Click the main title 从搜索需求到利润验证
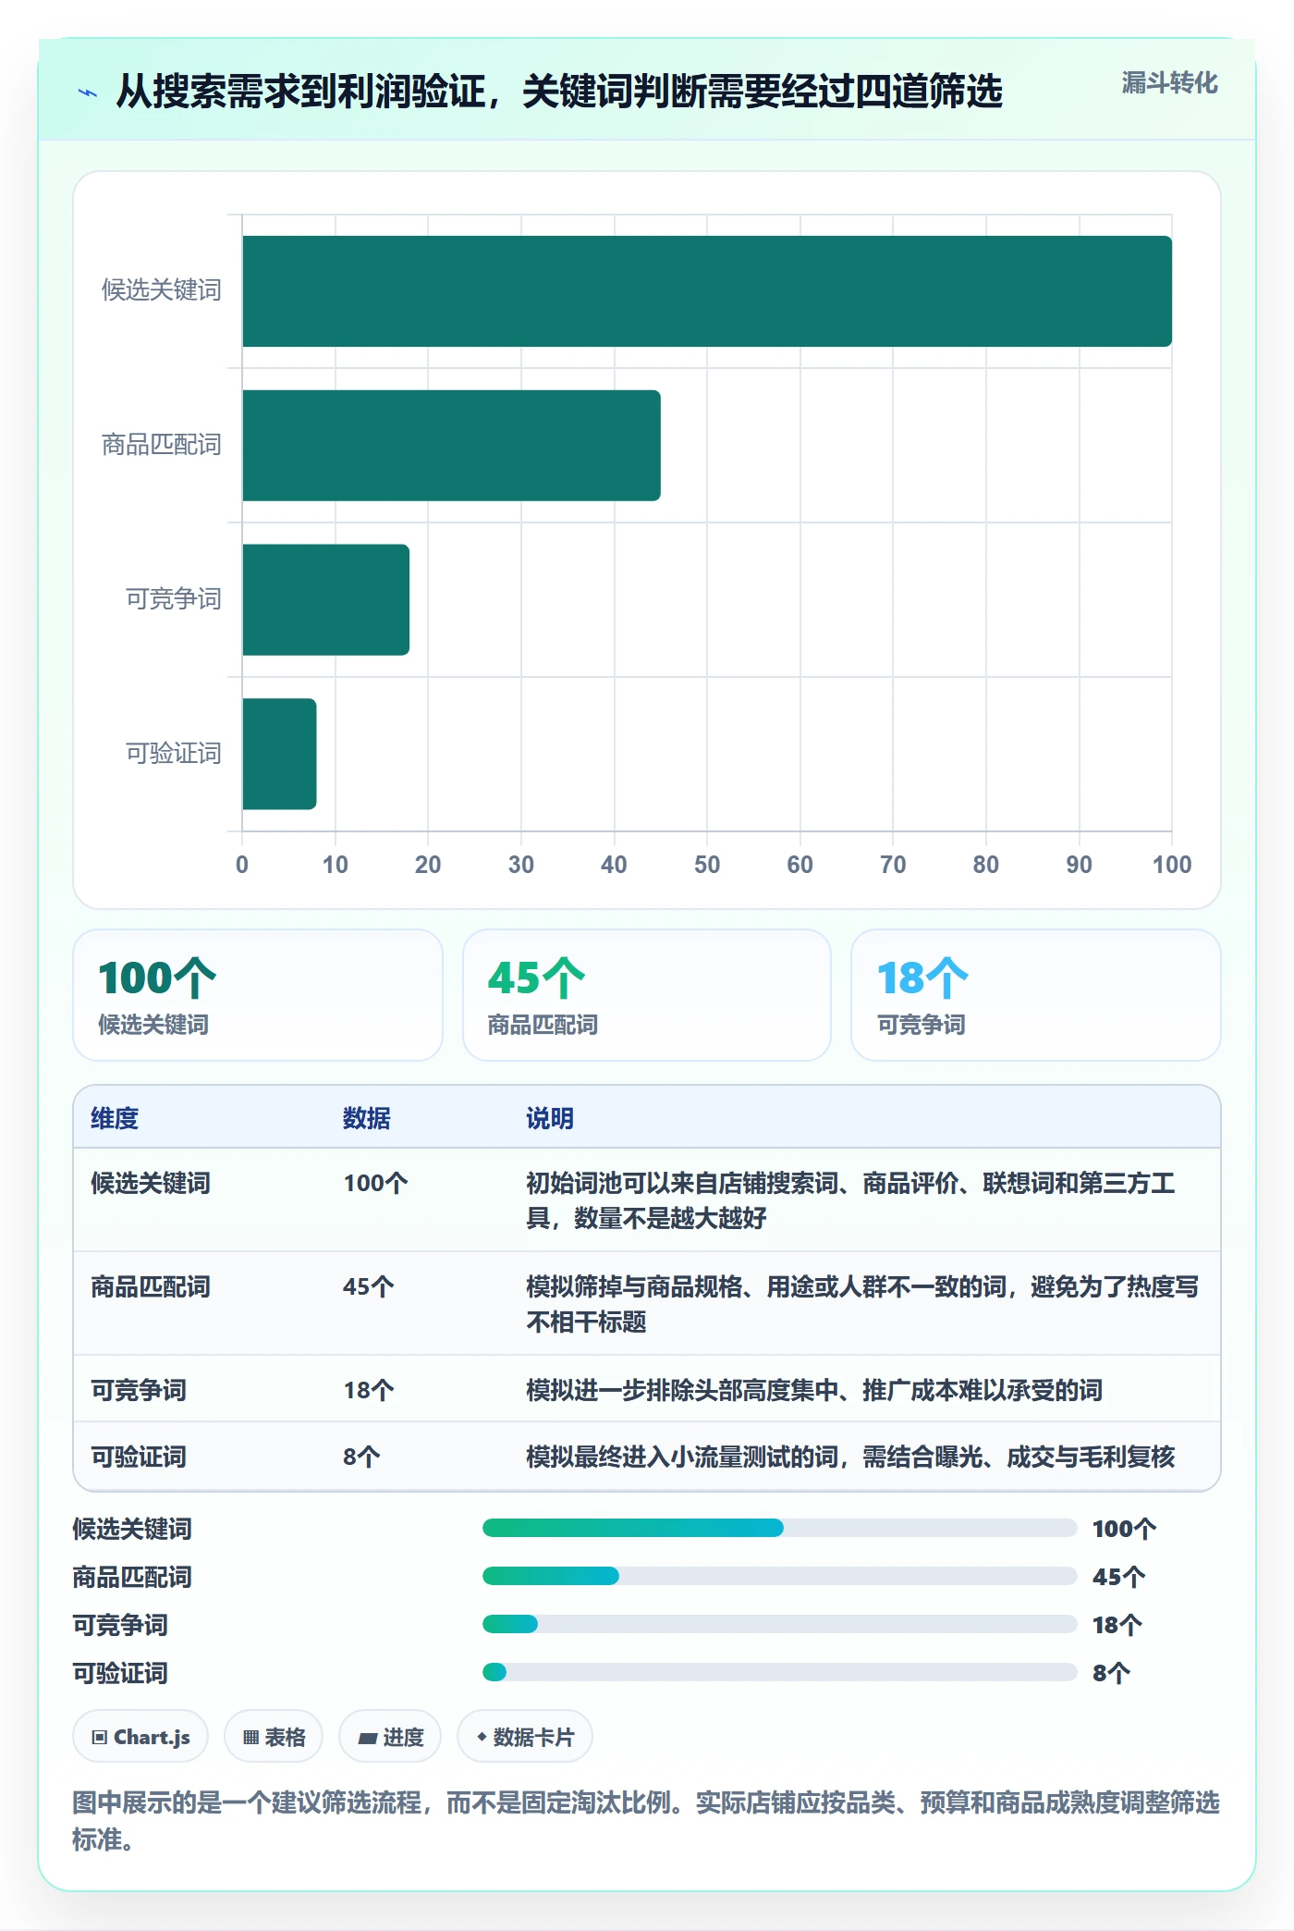 pos(559,92)
